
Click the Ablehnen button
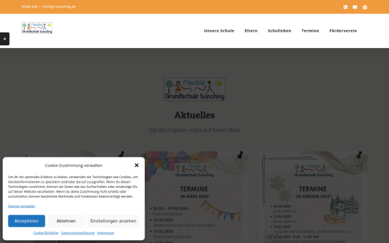pyautogui.click(x=66, y=221)
